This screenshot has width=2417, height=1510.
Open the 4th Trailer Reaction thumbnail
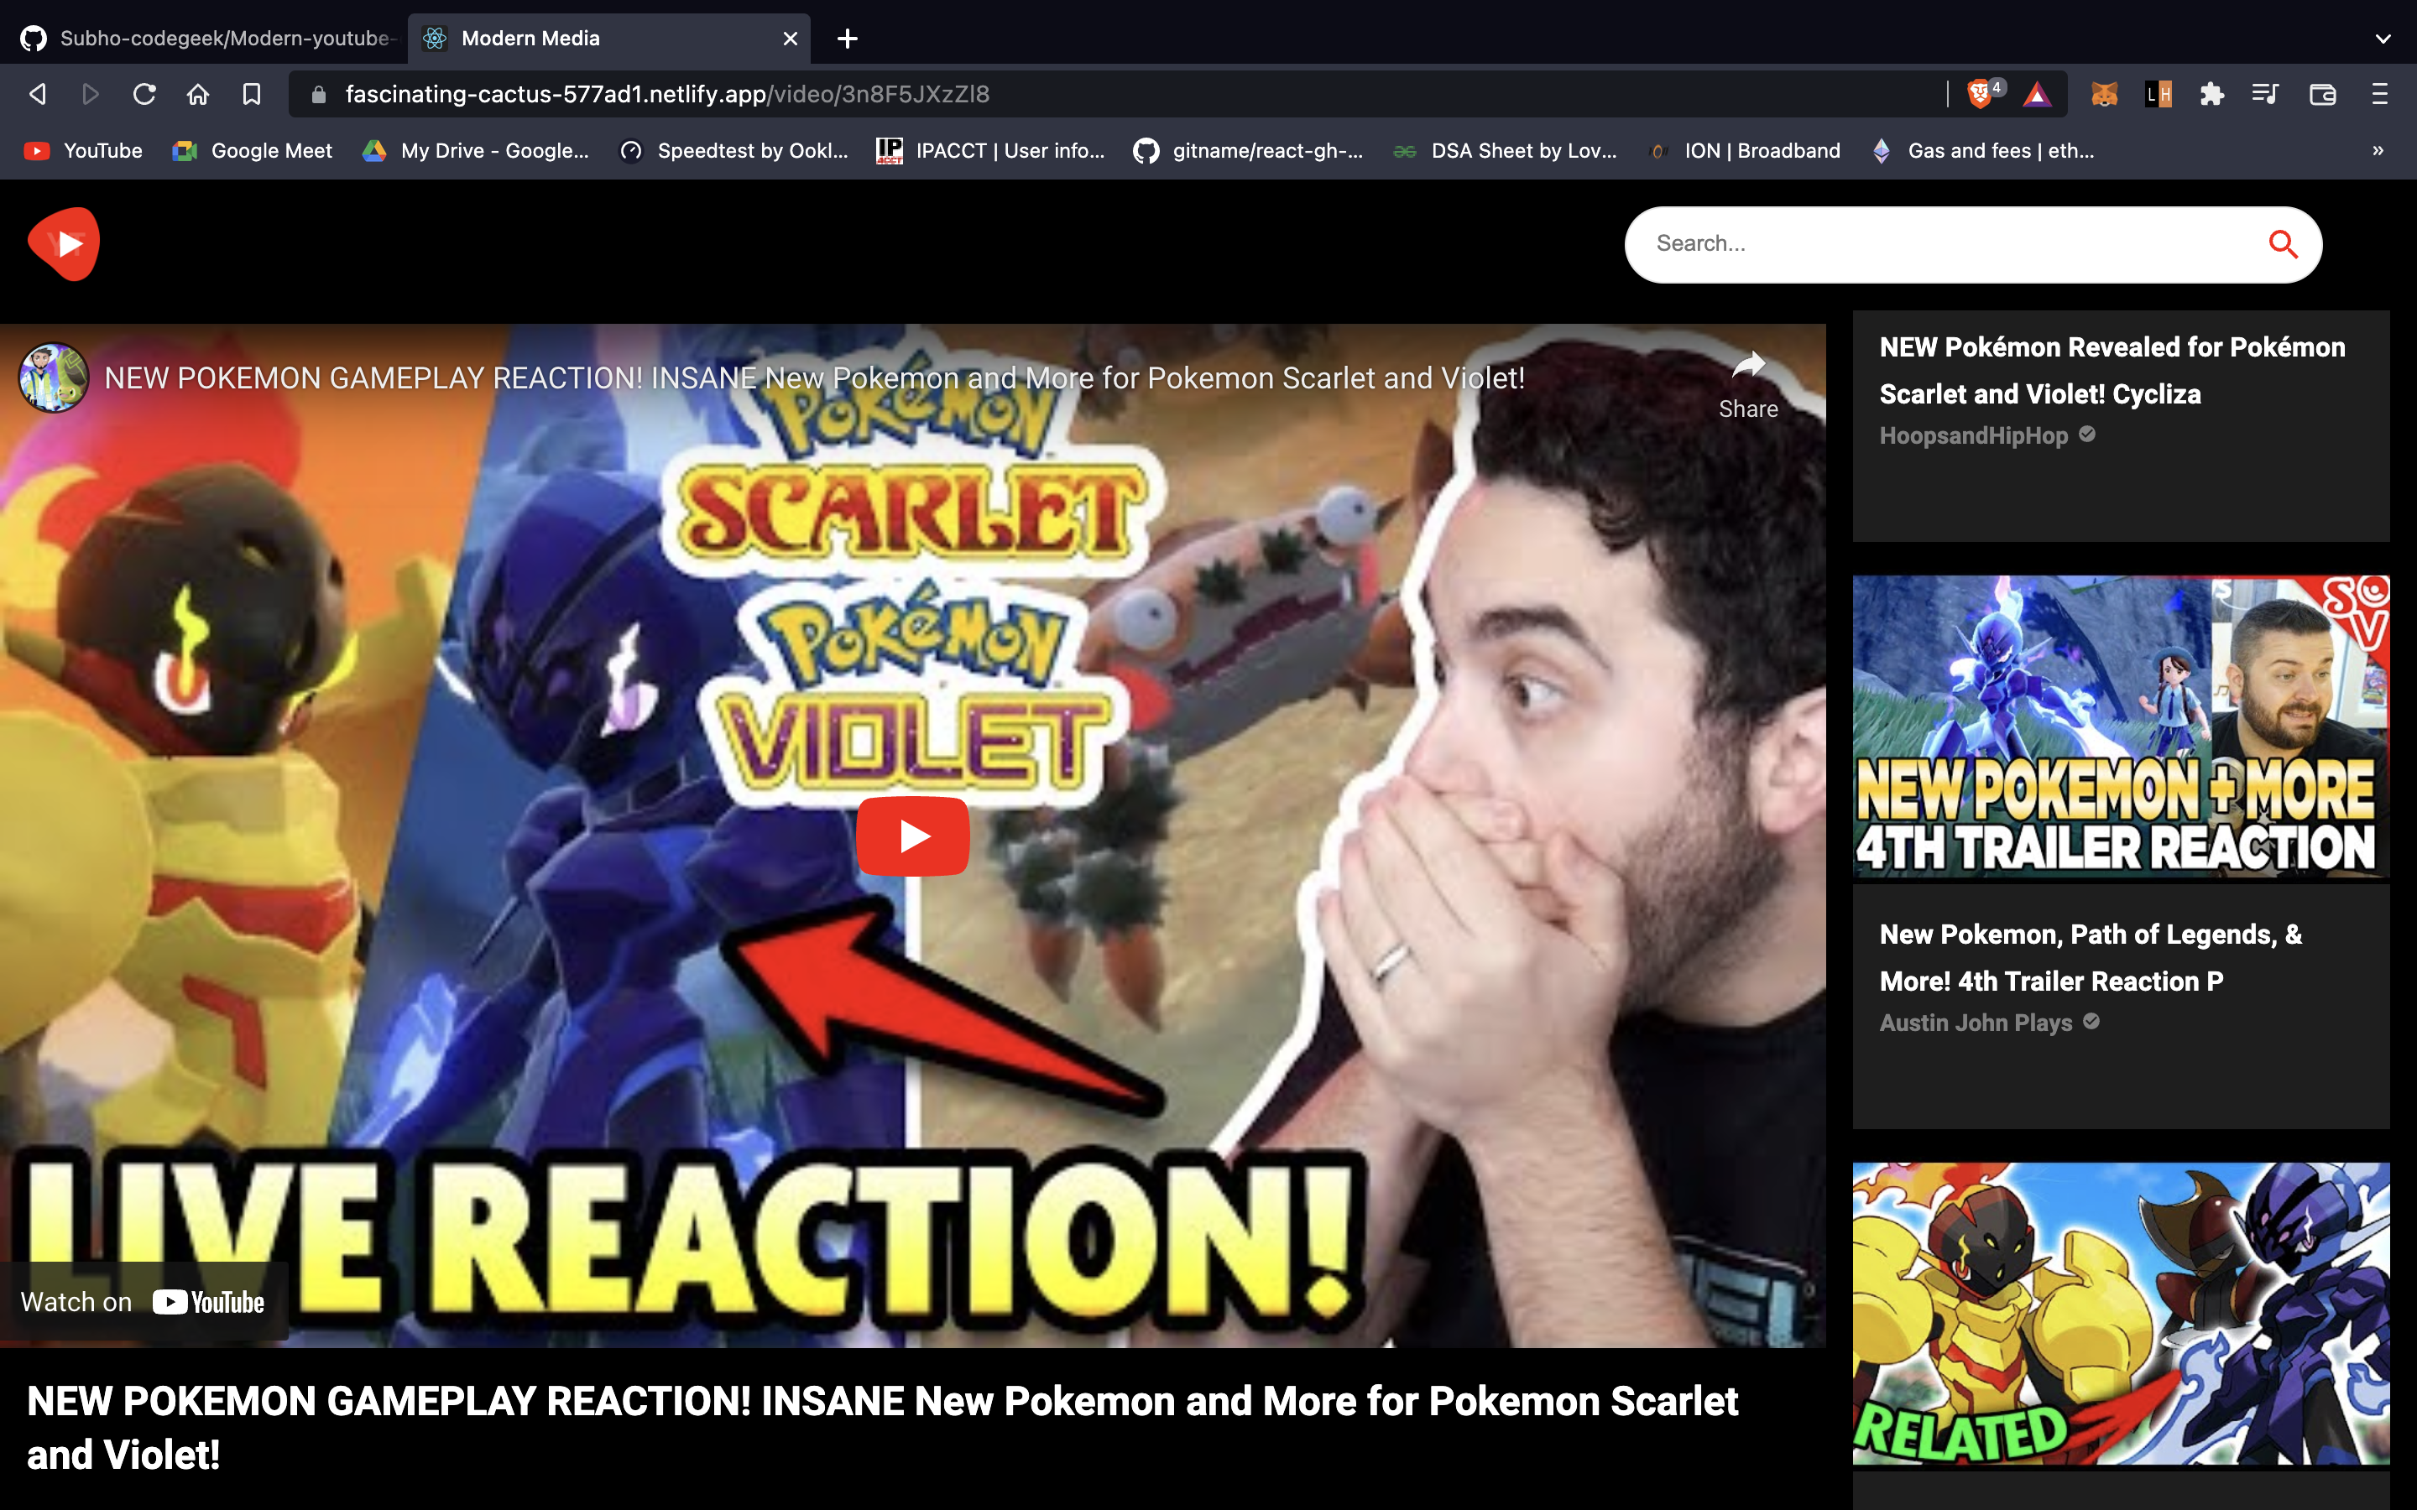click(x=2121, y=726)
